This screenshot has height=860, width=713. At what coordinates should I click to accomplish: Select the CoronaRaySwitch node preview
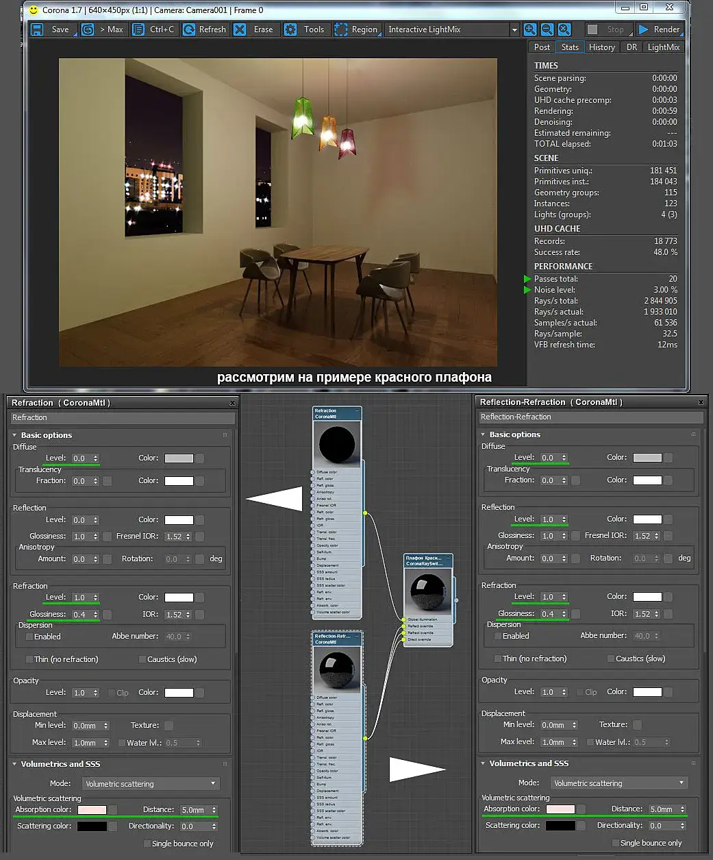[x=428, y=591]
